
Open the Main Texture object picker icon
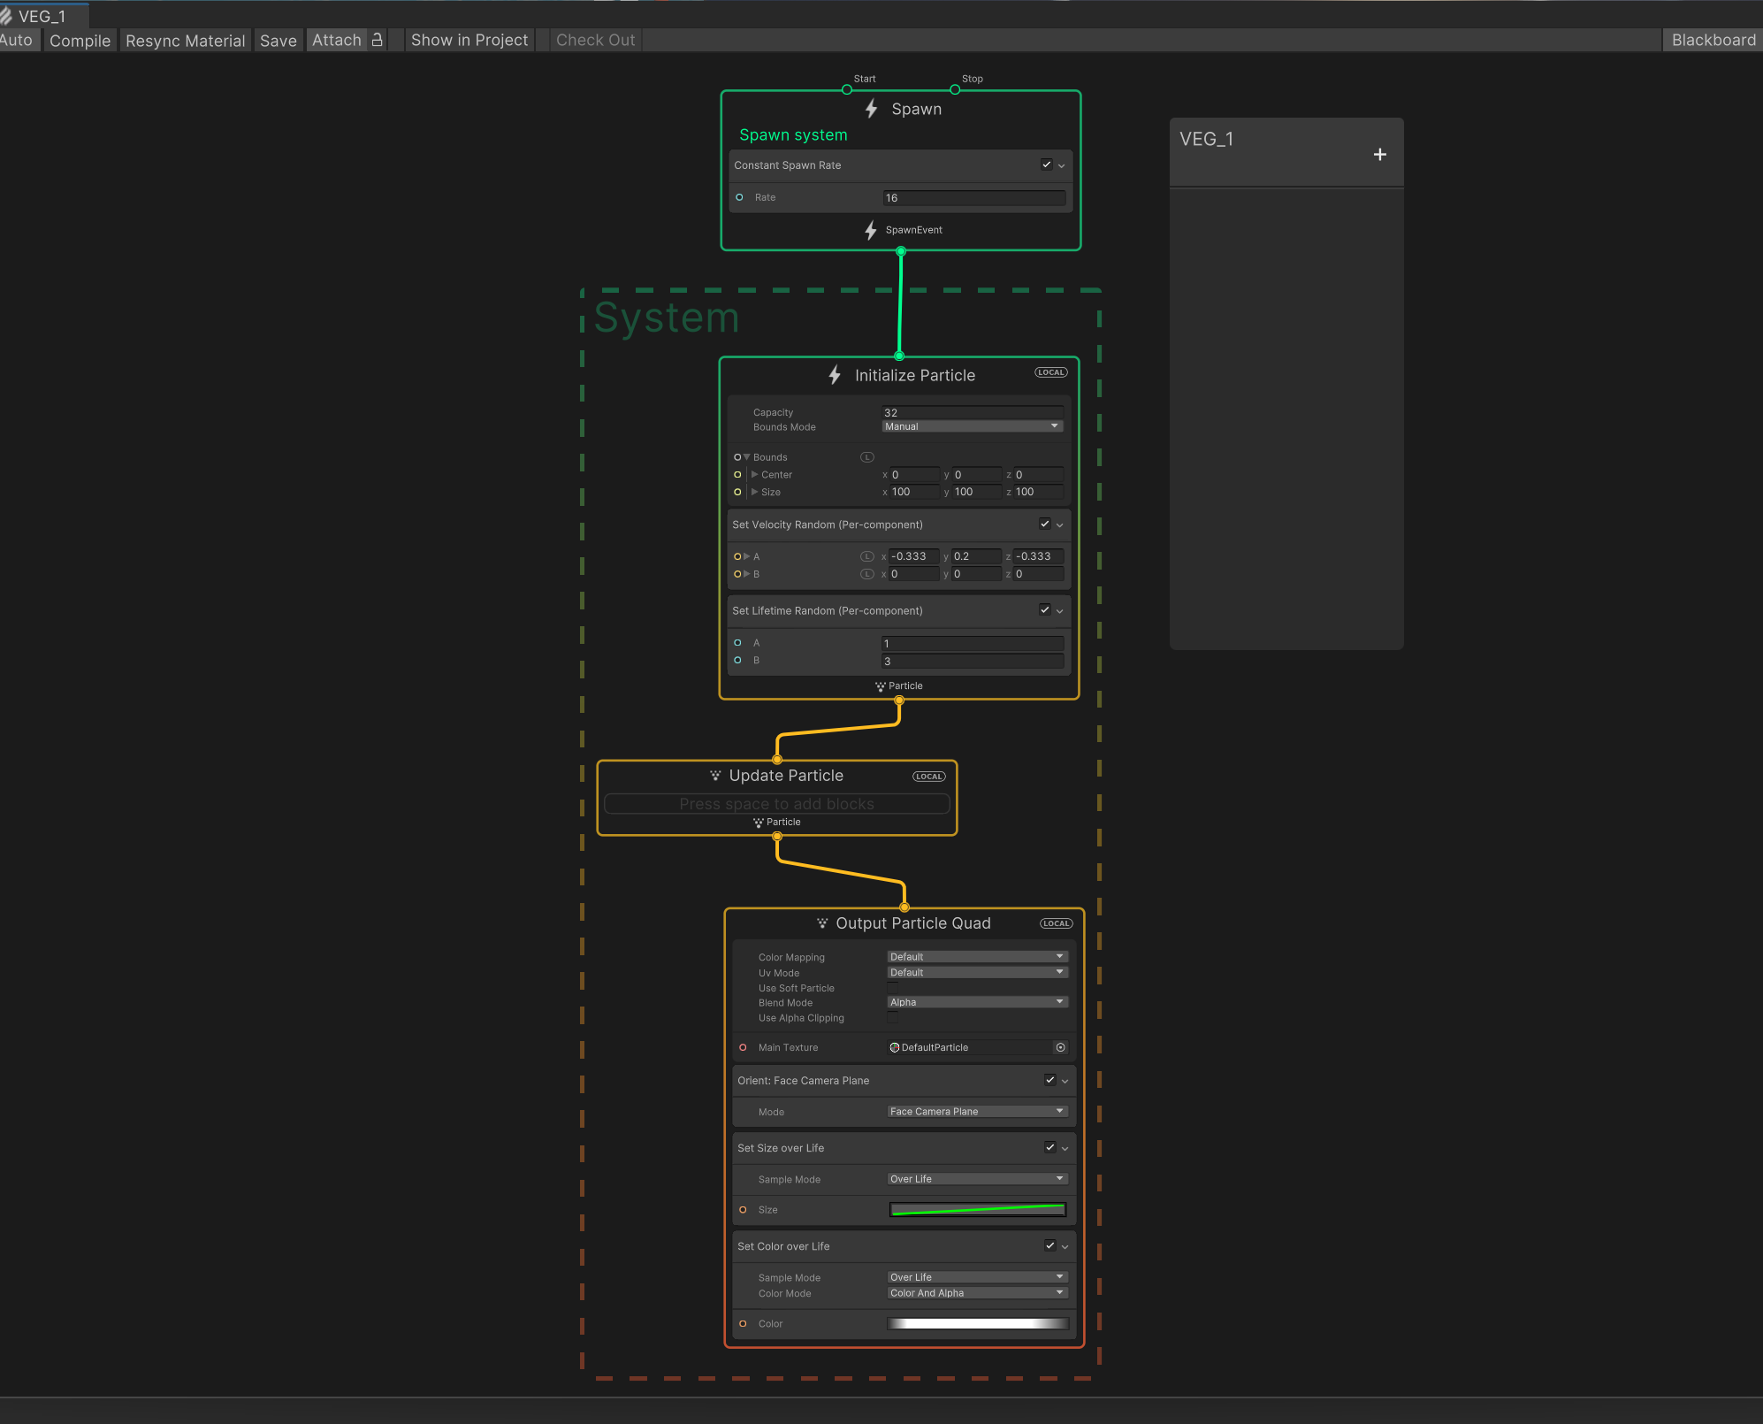[x=1059, y=1047]
